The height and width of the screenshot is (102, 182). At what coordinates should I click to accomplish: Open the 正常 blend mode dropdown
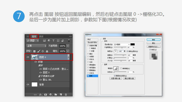coord(36,46)
